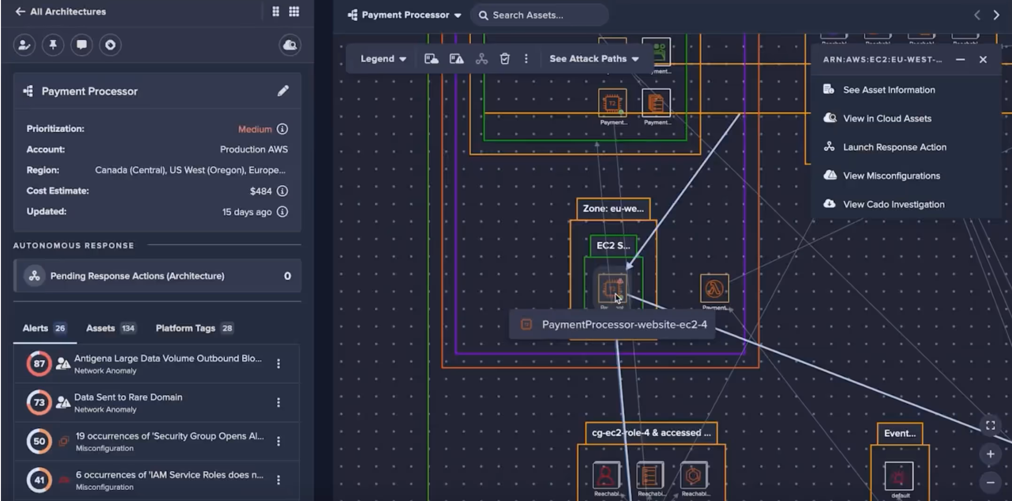Viewport: 1012px width, 501px height.
Task: Click the pin icon in sidebar
Action: [53, 45]
